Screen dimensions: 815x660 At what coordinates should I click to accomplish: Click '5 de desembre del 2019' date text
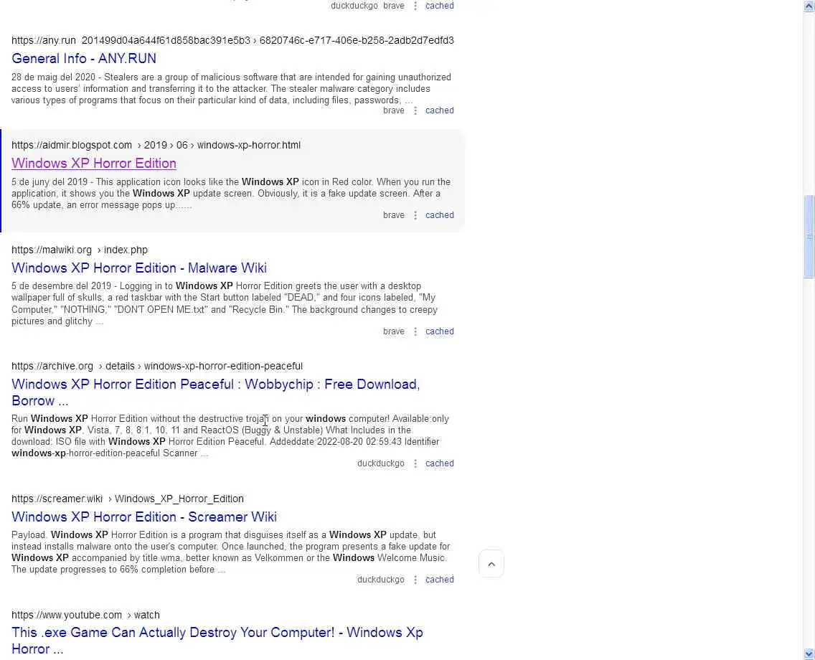[61, 286]
